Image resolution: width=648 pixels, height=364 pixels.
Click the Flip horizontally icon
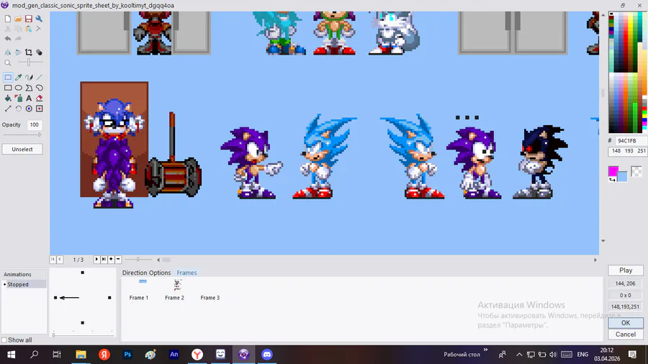tap(8, 53)
